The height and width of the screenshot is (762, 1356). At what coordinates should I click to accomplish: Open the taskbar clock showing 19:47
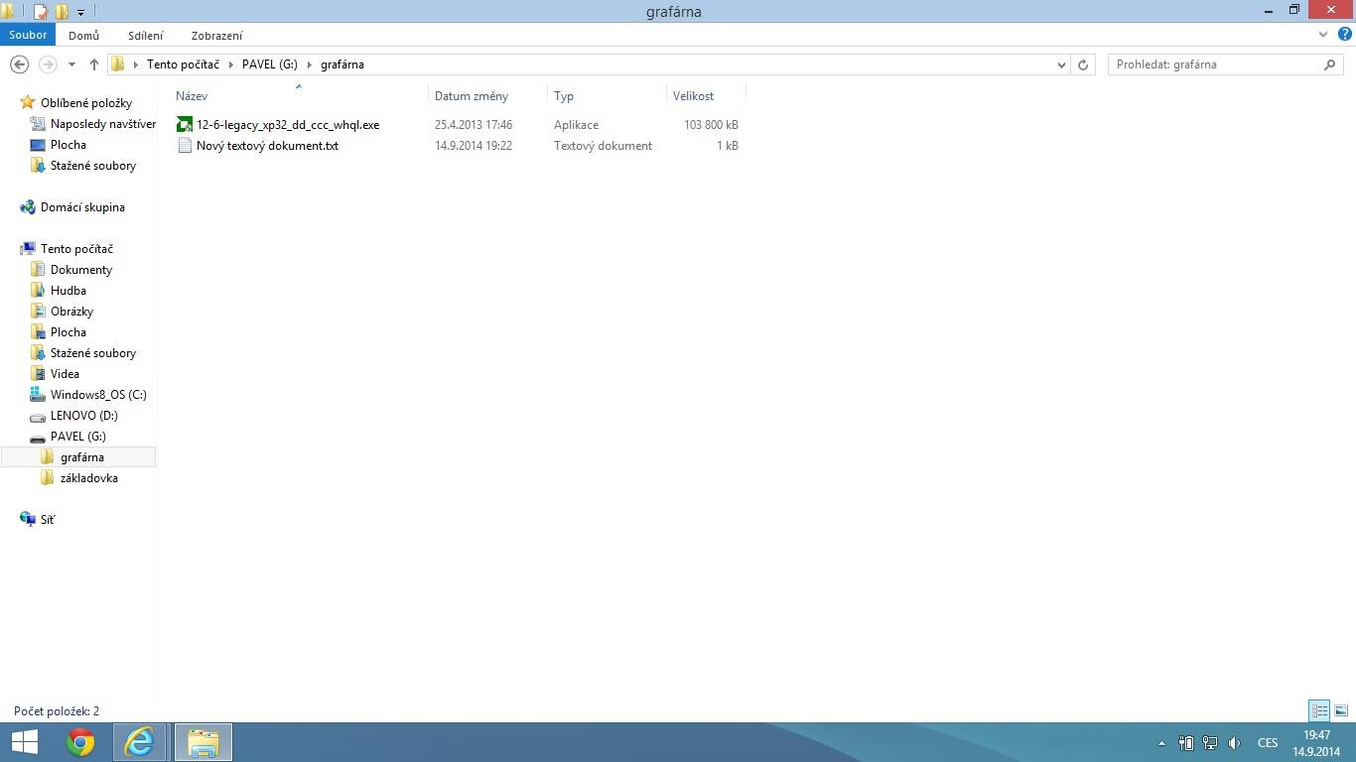pos(1316,743)
